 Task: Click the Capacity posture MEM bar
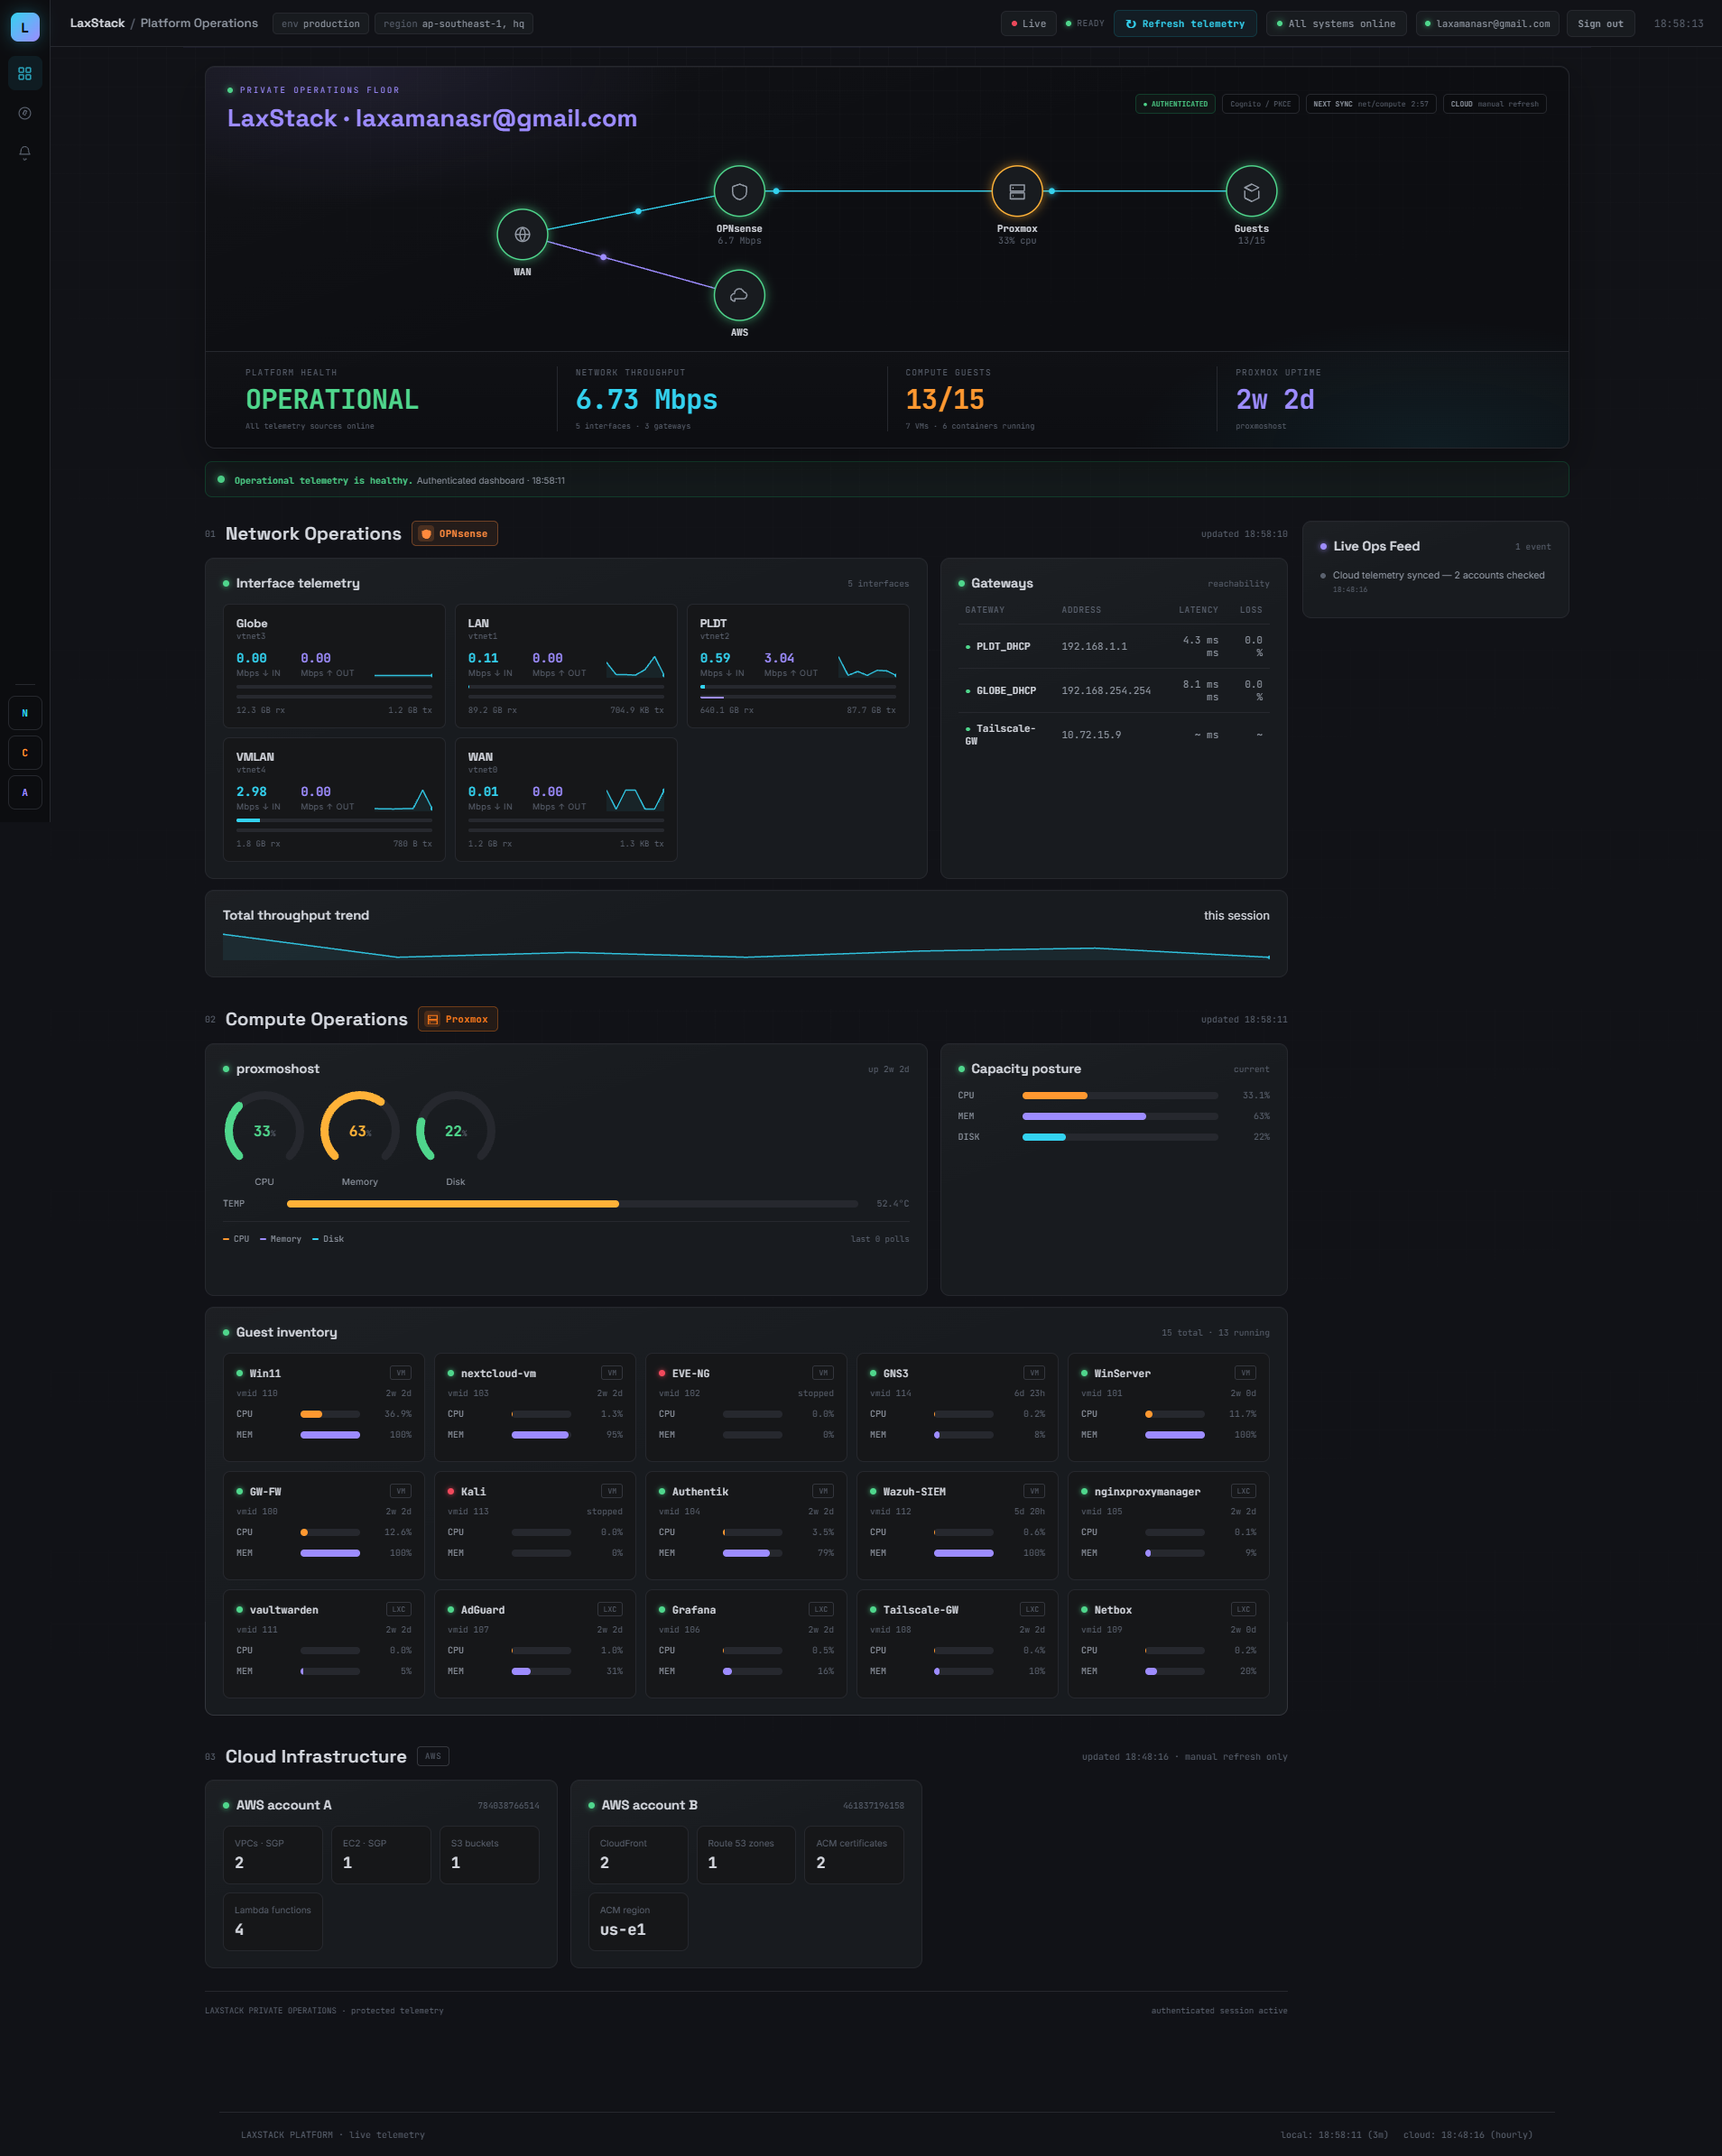coord(1120,1116)
